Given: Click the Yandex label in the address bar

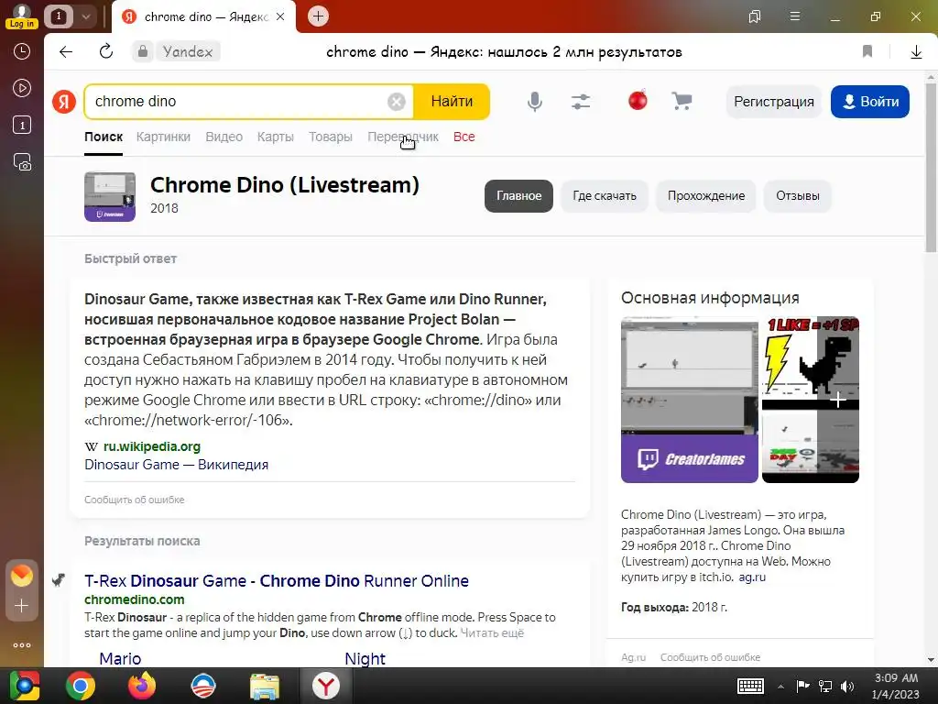Looking at the screenshot, I should coord(187,51).
